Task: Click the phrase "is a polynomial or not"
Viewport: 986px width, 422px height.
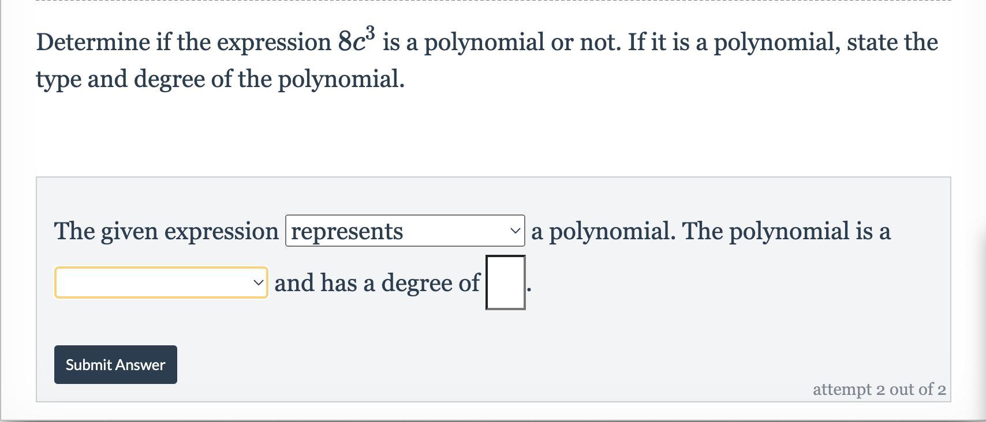Action: pos(501,42)
